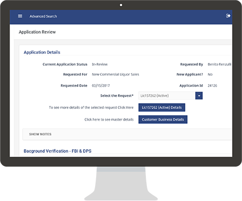Expand the Select the Request dropdown arrow
The height and width of the screenshot is (201, 242).
click(x=199, y=96)
